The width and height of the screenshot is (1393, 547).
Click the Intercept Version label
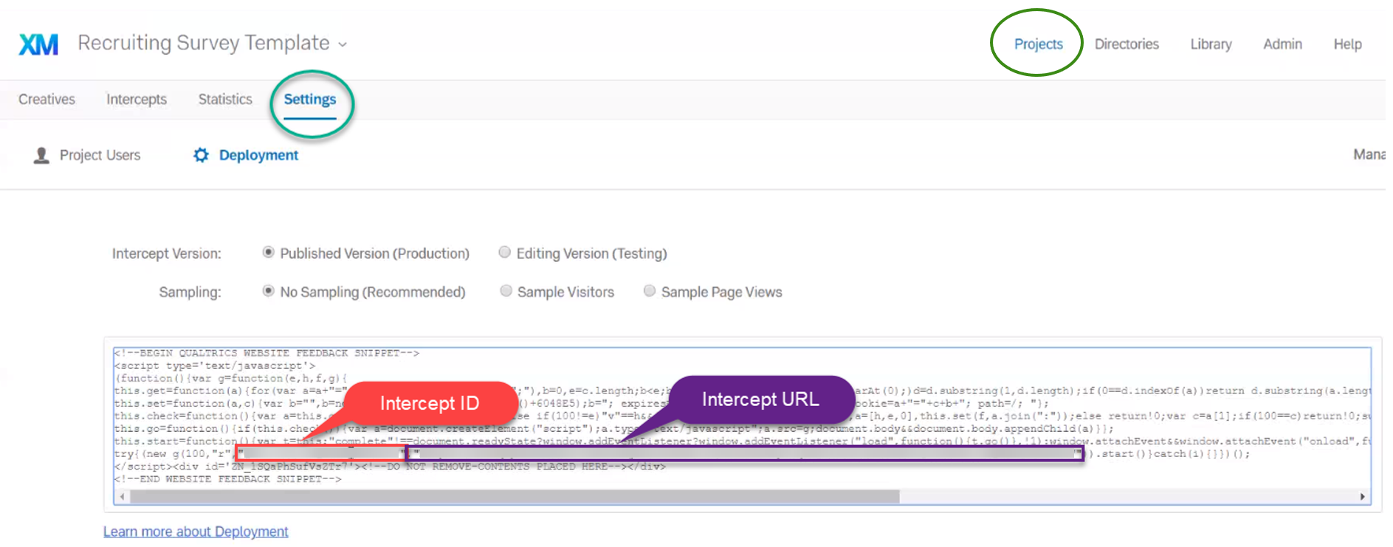pyautogui.click(x=166, y=254)
